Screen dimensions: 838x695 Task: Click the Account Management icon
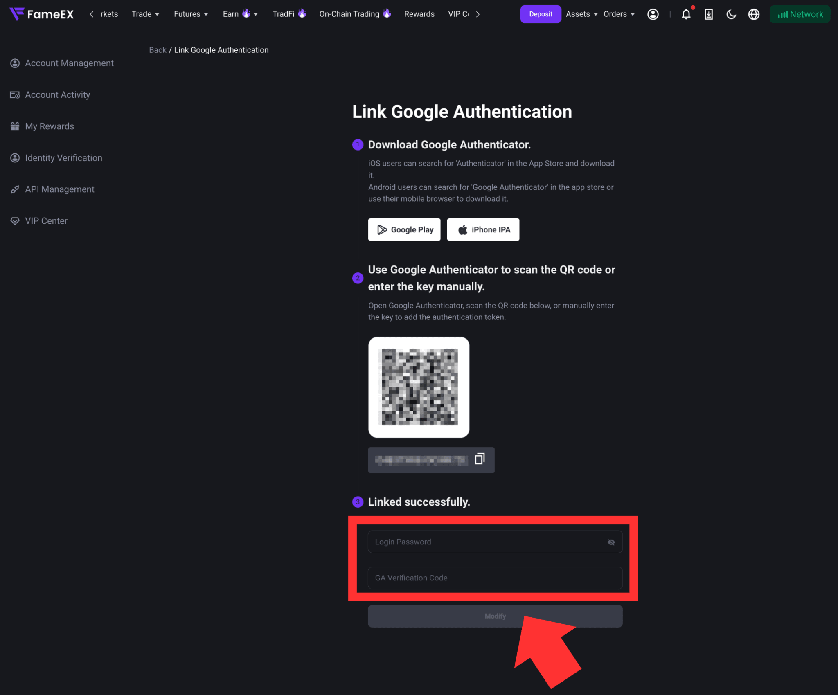[x=15, y=63]
